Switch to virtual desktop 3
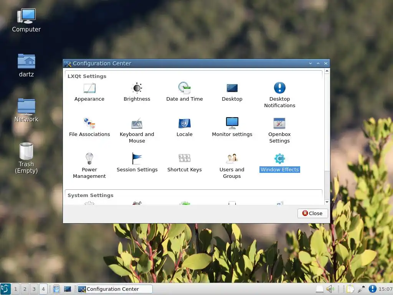 pyautogui.click(x=34, y=289)
